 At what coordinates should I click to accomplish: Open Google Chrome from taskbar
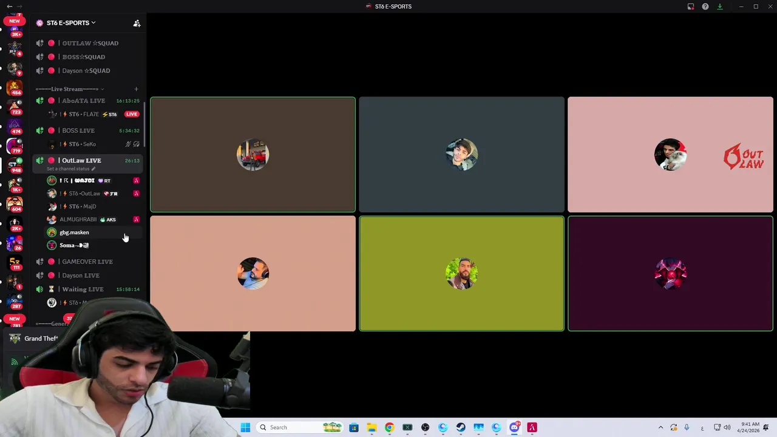pyautogui.click(x=389, y=427)
